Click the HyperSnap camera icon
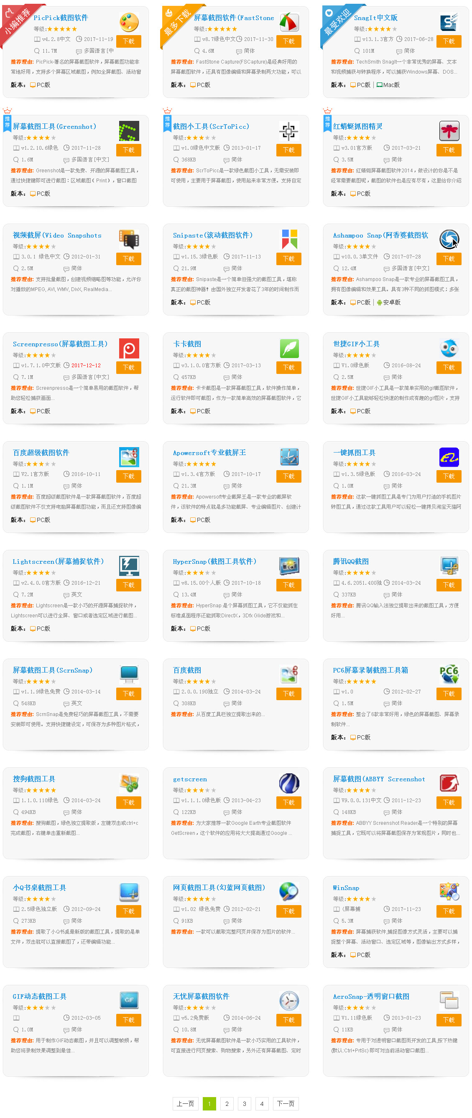Screen dimensions: 472x1118 pyautogui.click(x=289, y=566)
